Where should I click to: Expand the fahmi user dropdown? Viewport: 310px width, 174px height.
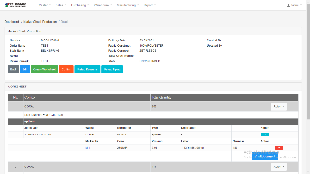click(294, 5)
